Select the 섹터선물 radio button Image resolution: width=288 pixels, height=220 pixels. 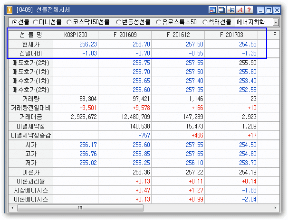[205, 22]
